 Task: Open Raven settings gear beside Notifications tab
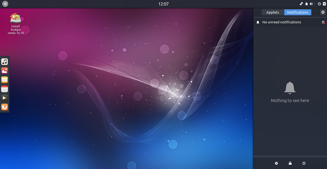click(323, 13)
